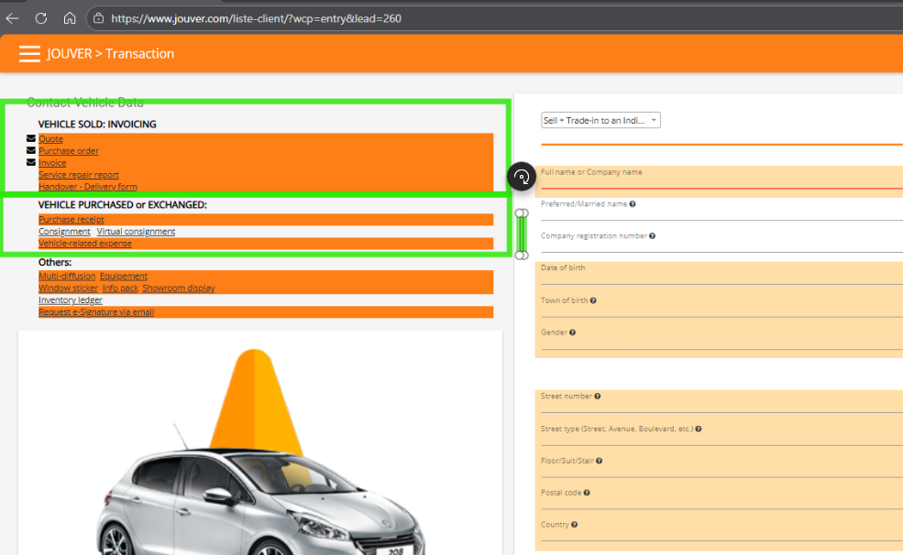
Task: Reload the page with the refresh icon
Action: coord(41,18)
